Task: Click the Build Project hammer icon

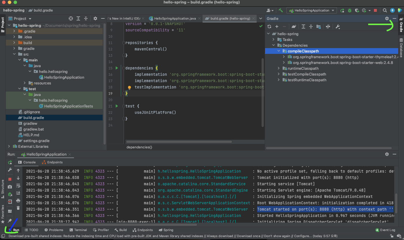Action: 281,10
